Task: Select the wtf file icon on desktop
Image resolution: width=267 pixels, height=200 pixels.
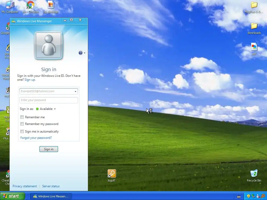Action: click(254, 49)
